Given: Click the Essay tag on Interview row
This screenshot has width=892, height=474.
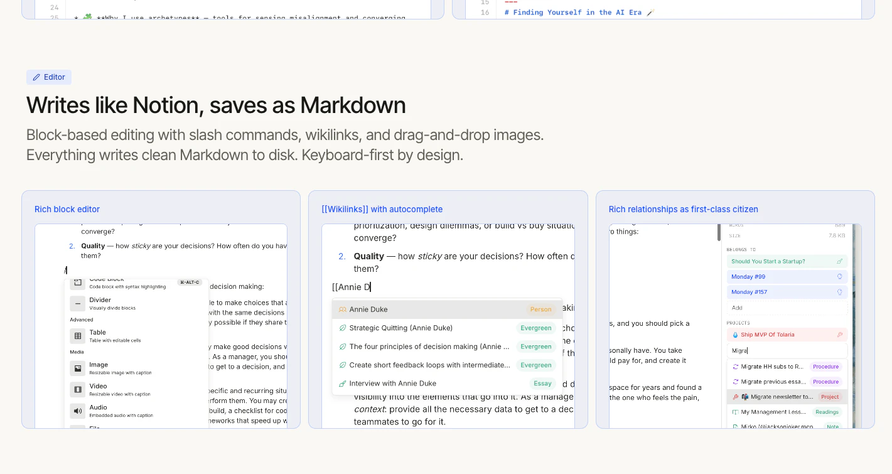Looking at the screenshot, I should pos(542,384).
